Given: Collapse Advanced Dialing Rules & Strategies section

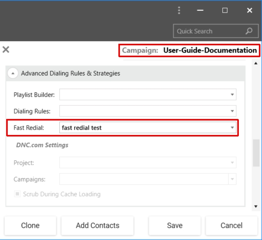Looking at the screenshot, I should click(x=13, y=73).
